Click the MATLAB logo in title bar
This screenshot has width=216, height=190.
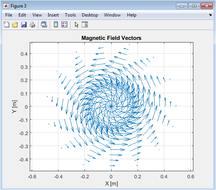pos(6,6)
